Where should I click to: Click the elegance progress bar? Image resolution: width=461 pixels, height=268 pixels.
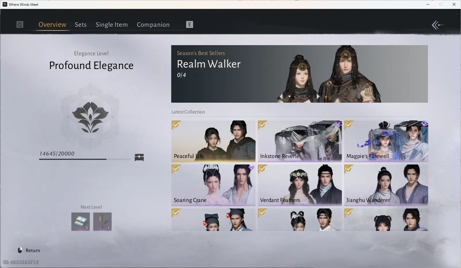(x=85, y=159)
